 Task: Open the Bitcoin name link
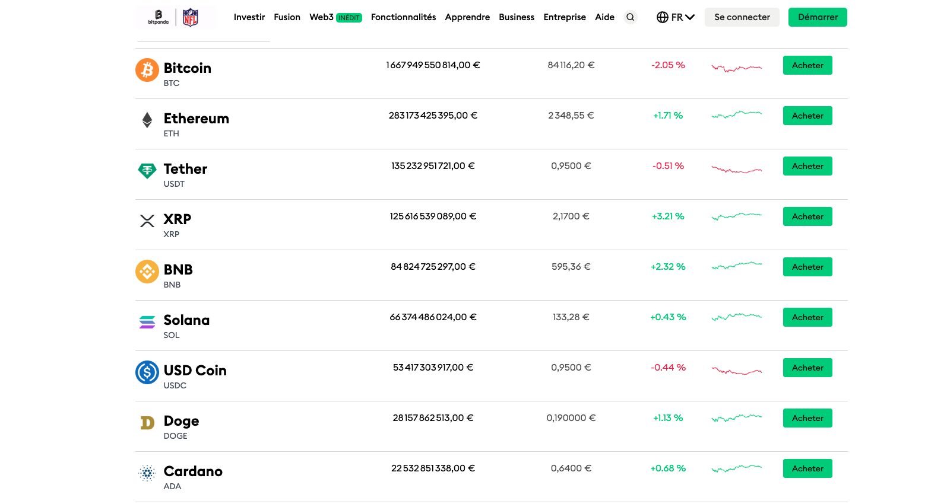coord(187,68)
